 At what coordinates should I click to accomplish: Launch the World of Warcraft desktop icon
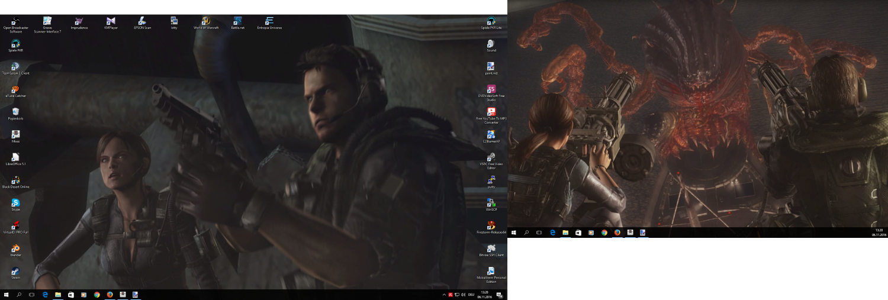coord(206,22)
